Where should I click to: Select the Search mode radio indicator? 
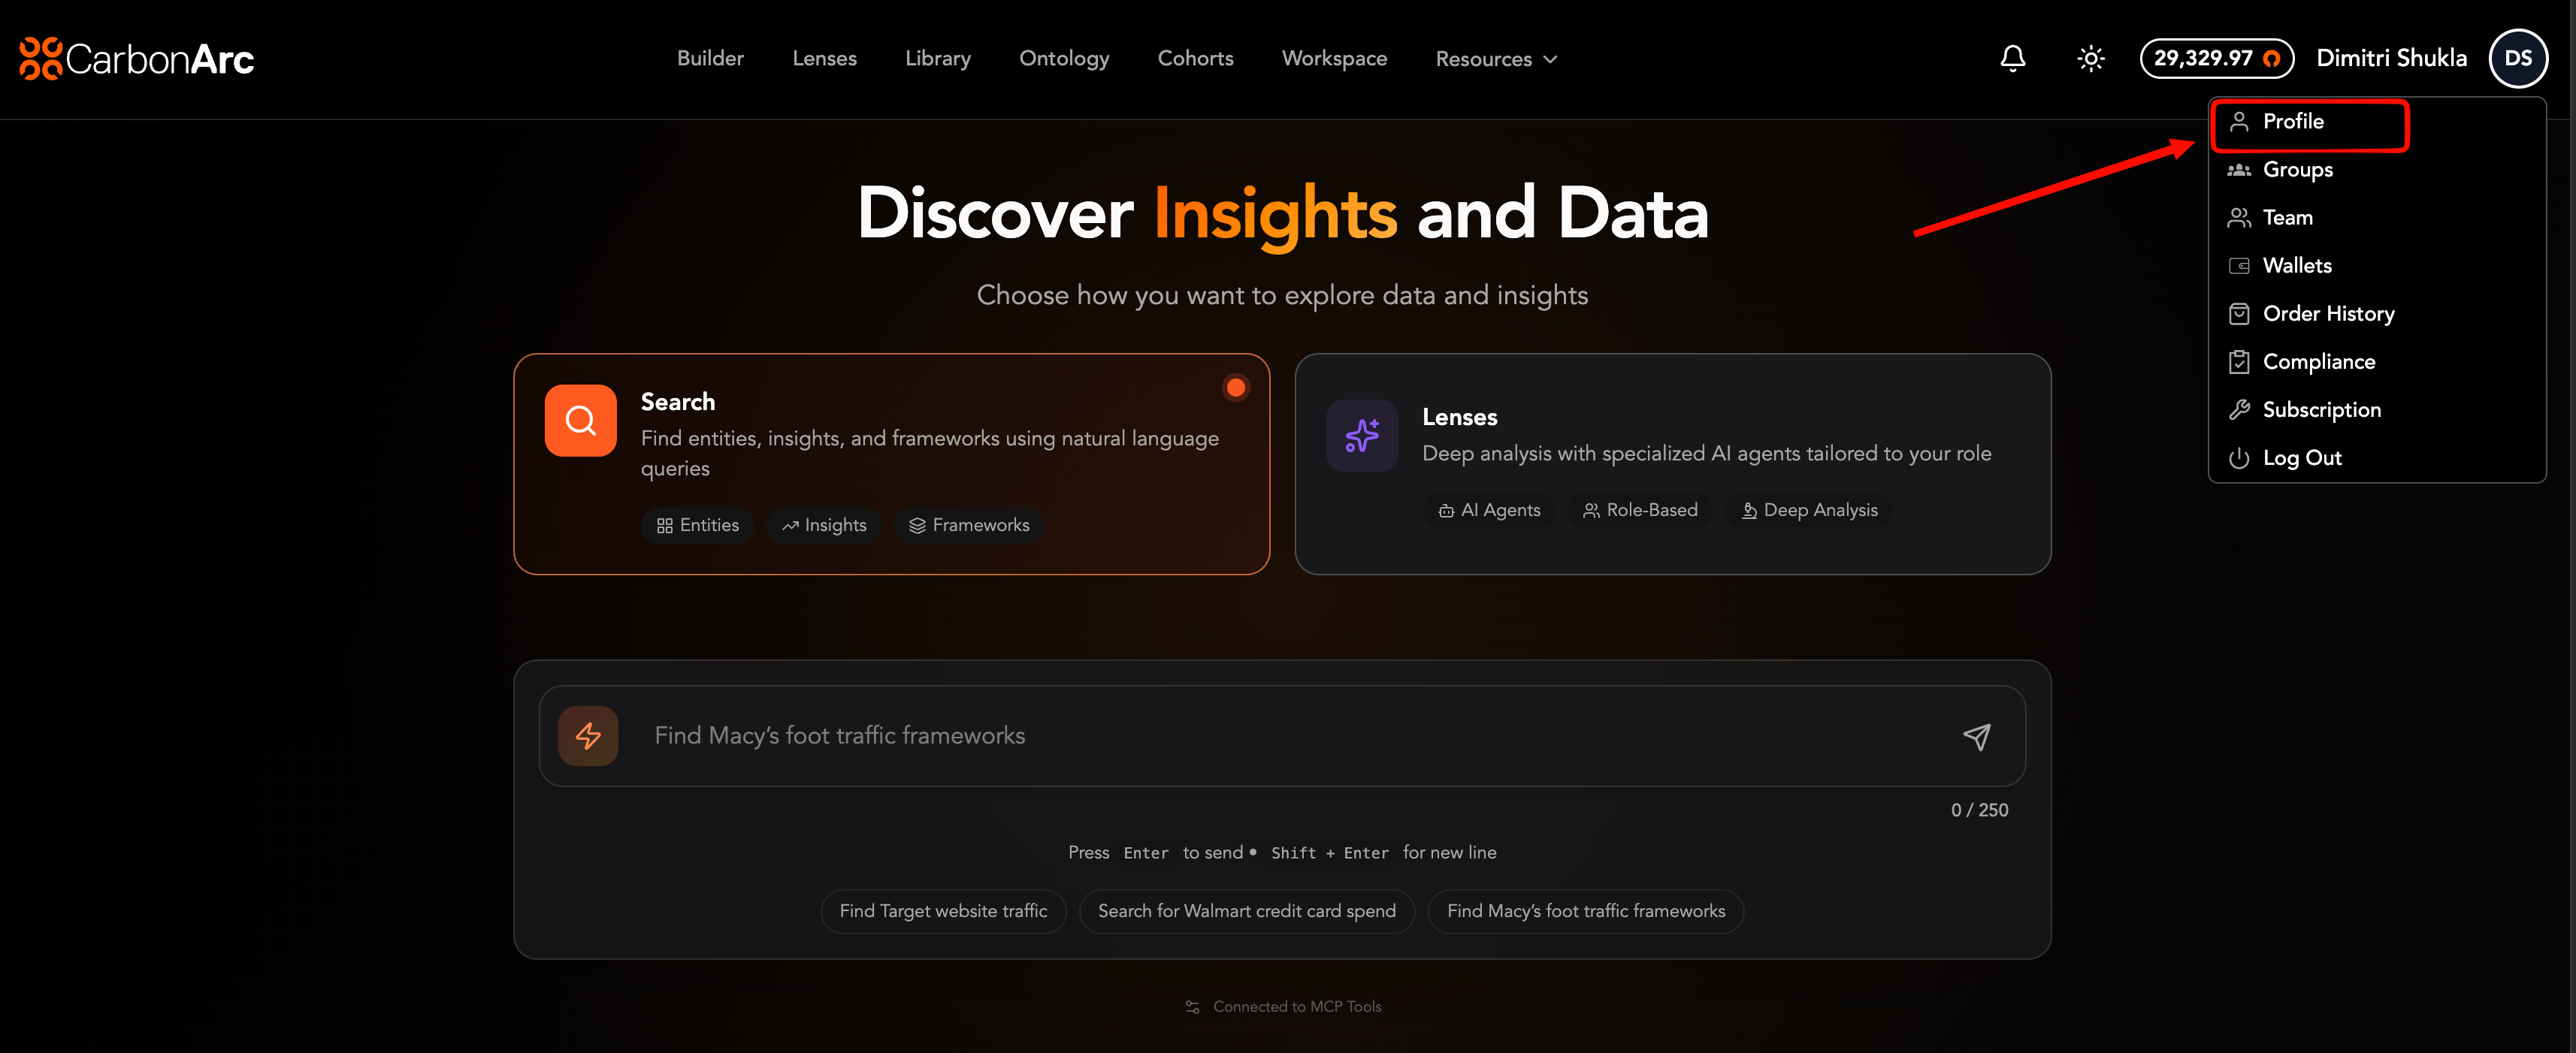(1235, 388)
